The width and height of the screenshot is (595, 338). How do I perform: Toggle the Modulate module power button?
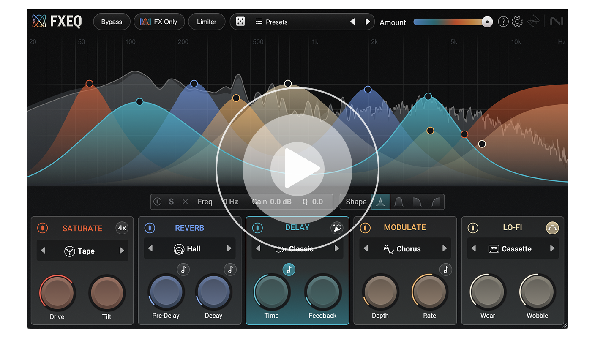(x=365, y=228)
